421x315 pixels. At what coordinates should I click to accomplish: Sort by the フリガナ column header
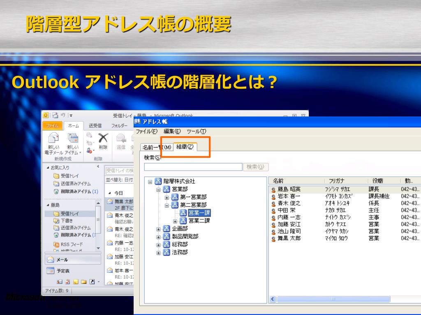pos(345,181)
